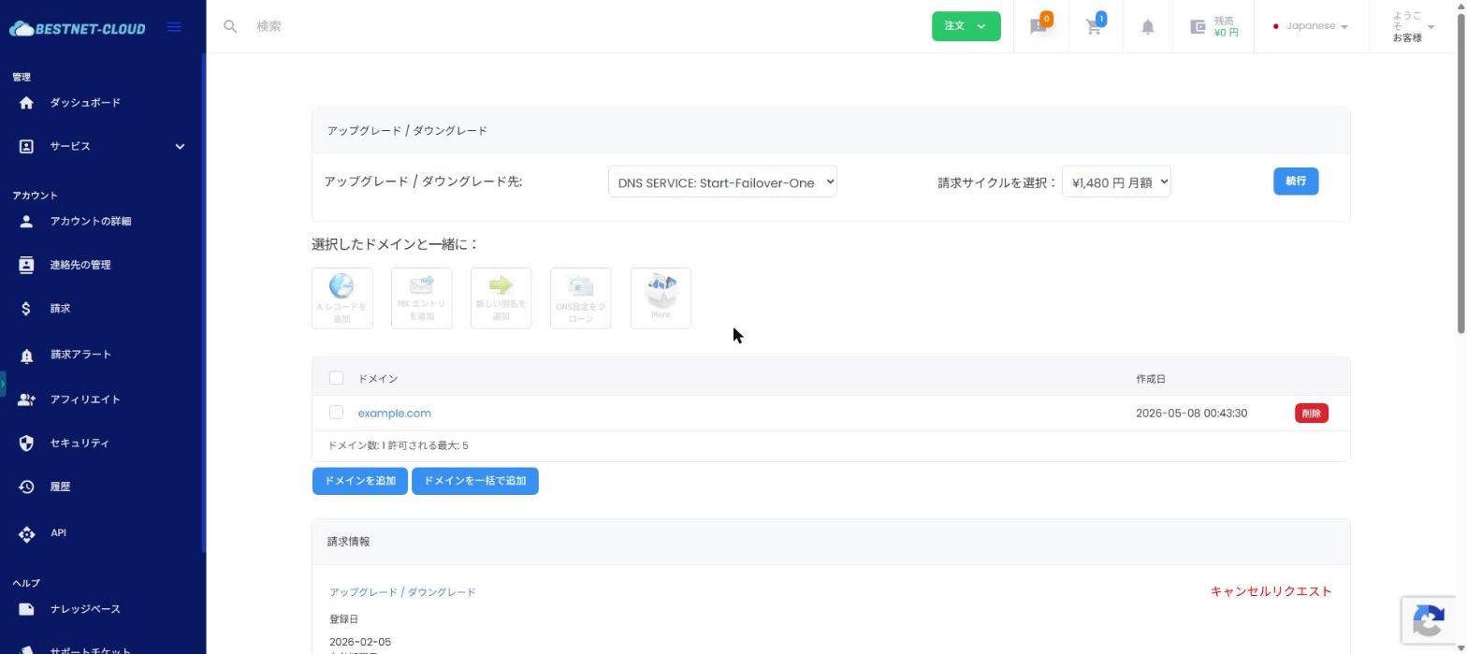Click the アップグレード / ダウングレード link in 請求情報
The width and height of the screenshot is (1467, 654).
tap(402, 592)
